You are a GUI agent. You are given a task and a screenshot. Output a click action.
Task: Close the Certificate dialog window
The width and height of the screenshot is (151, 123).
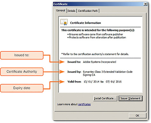pos(145,4)
